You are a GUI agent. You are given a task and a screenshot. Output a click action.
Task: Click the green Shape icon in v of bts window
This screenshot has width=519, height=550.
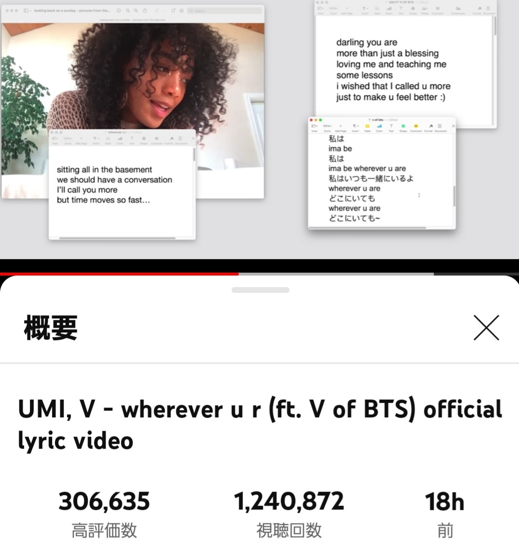click(403, 126)
